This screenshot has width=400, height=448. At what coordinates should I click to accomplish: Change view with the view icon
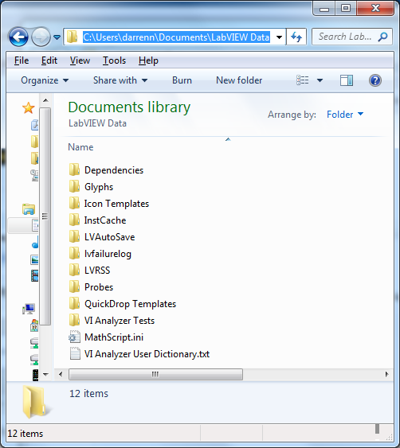point(303,80)
